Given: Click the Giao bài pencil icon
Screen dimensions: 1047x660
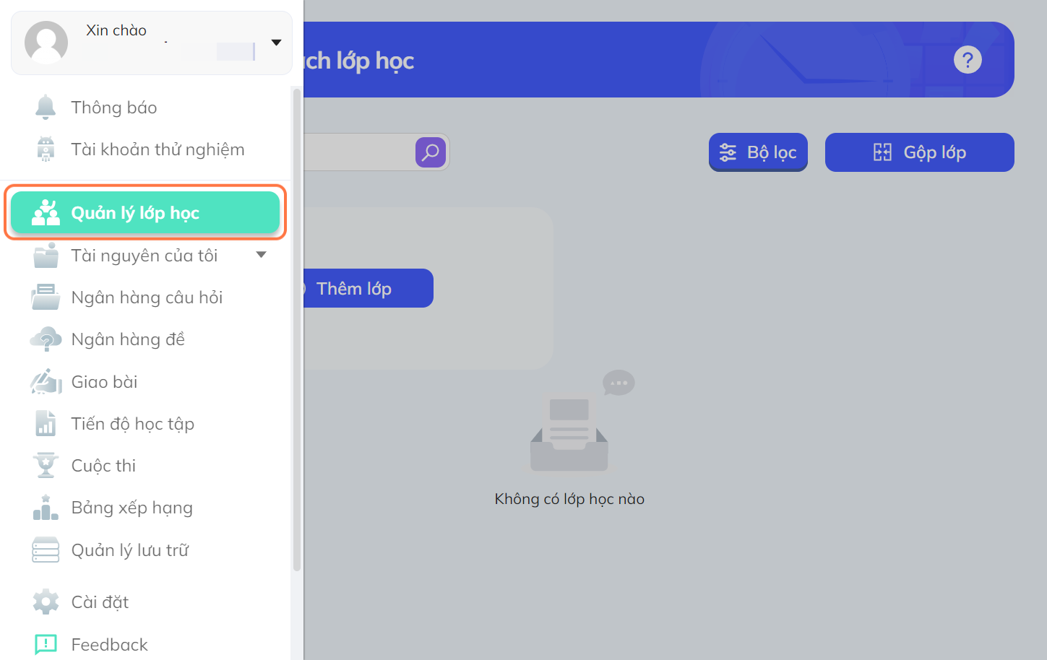Looking at the screenshot, I should 46,381.
